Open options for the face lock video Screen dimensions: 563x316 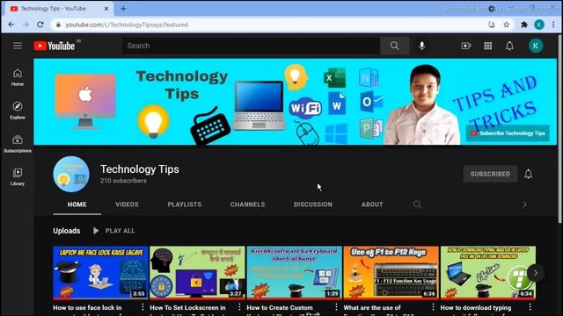pos(143,307)
